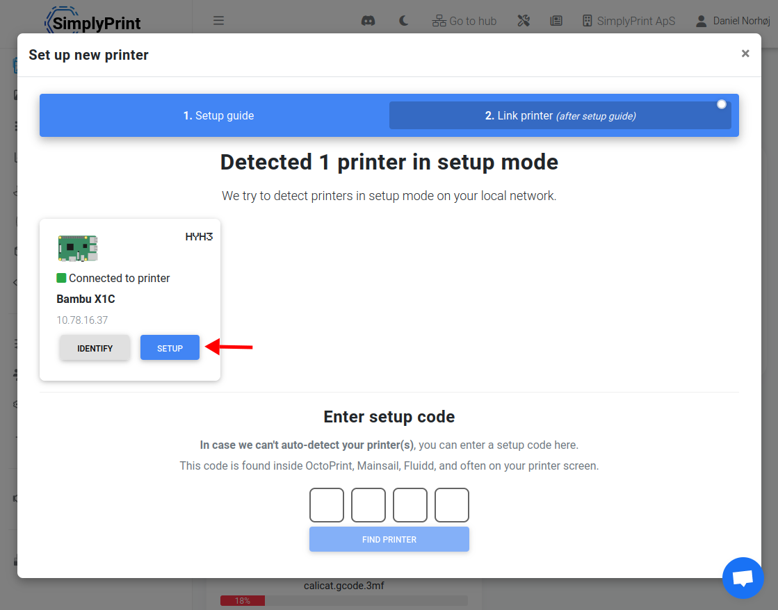The height and width of the screenshot is (610, 778).
Task: Click the green Connected to printer indicator
Action: (x=61, y=278)
